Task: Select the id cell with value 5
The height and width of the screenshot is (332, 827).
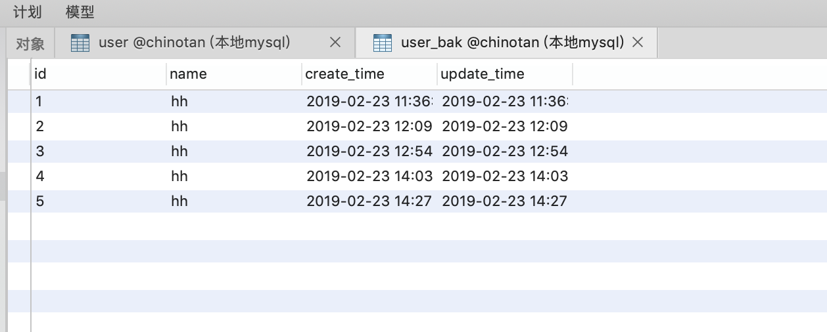Action: click(99, 201)
